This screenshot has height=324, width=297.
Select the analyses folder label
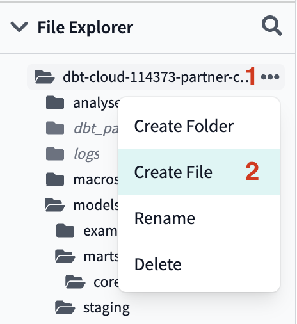(96, 103)
